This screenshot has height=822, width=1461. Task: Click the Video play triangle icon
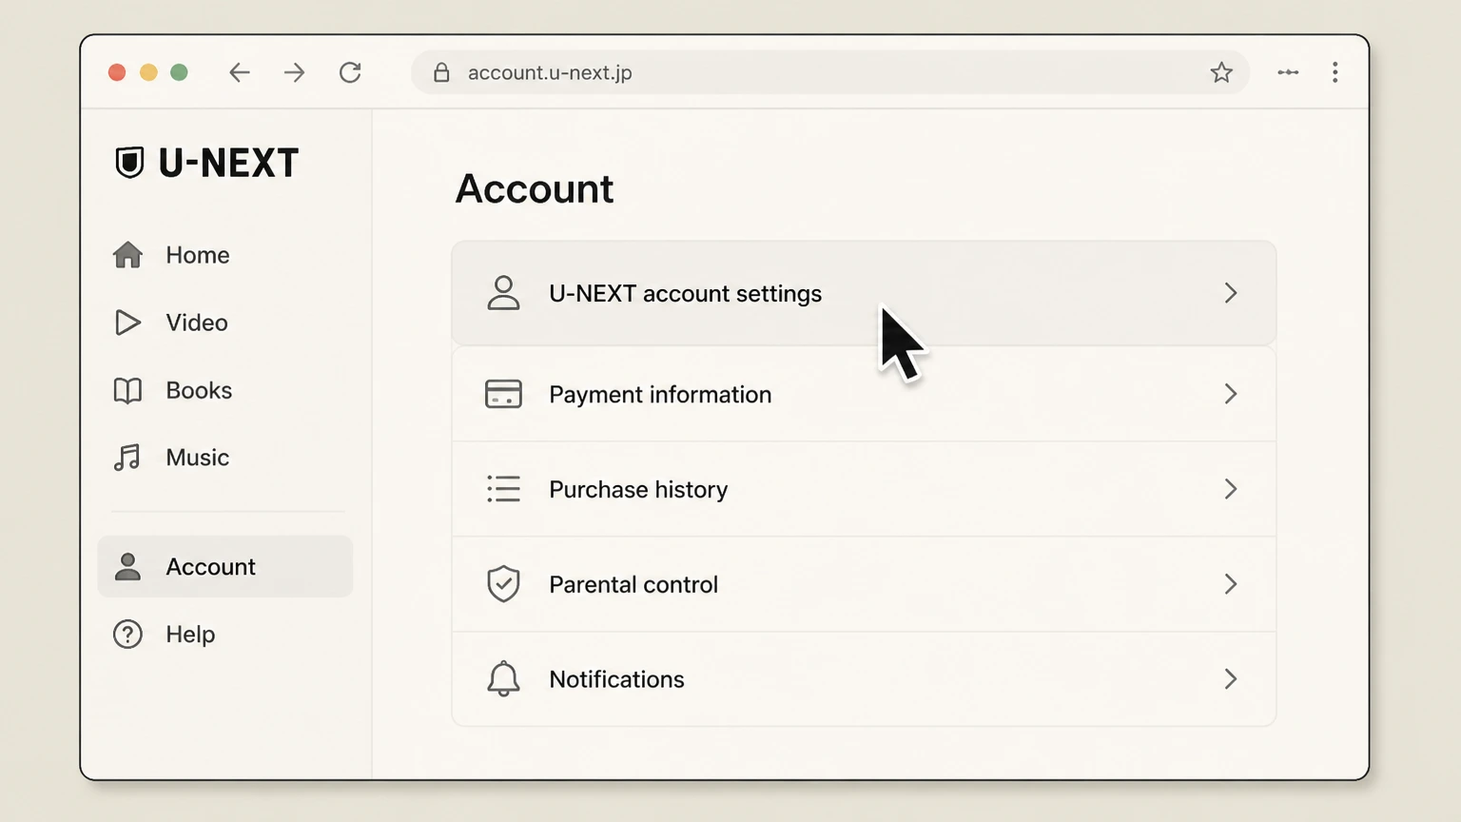click(x=127, y=323)
